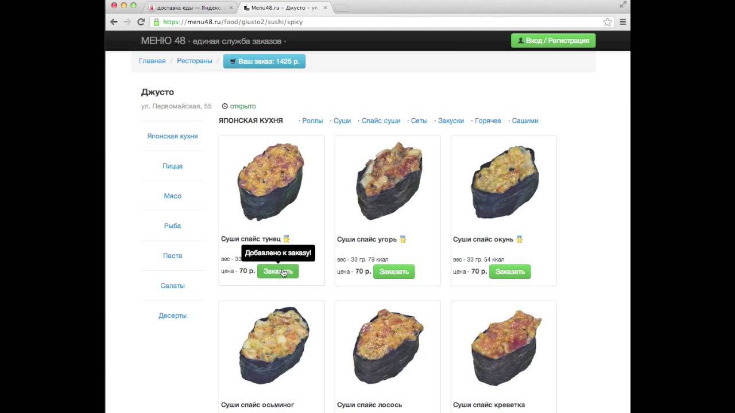Click the green lock icon in address bar
Viewport: 735px width, 413px height.
[156, 22]
